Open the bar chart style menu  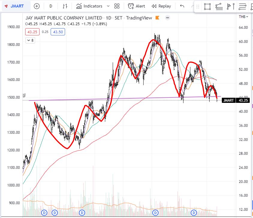[65, 6]
